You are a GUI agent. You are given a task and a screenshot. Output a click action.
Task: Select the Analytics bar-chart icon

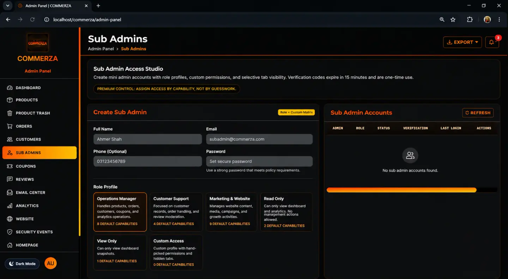[10, 206]
